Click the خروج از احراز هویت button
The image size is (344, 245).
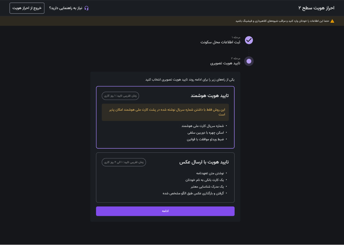(x=27, y=8)
